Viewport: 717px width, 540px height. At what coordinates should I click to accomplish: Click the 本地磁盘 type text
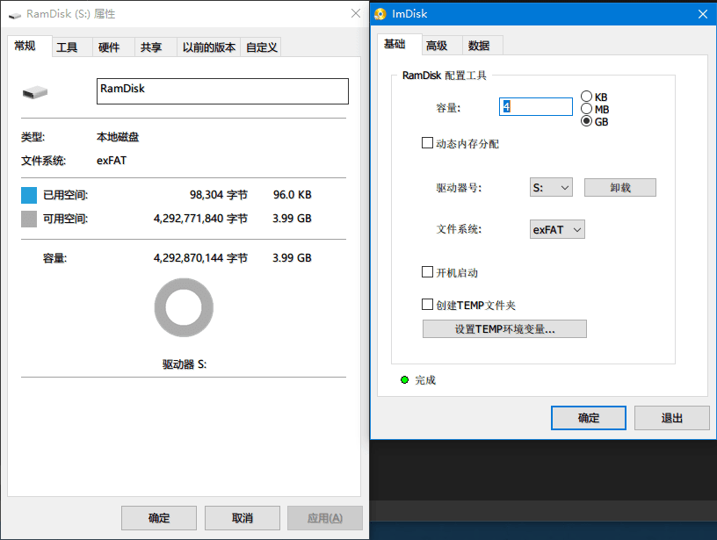118,137
